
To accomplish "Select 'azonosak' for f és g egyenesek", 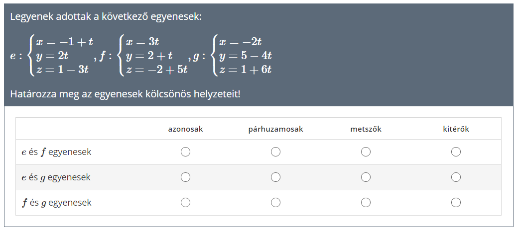I will [185, 202].
